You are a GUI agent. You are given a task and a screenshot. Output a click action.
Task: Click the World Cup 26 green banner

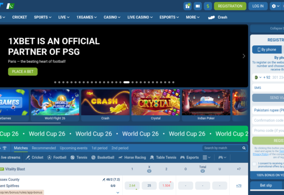(124, 134)
